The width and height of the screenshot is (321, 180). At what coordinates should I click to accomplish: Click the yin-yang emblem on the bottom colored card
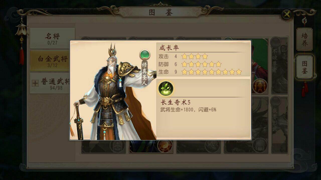(165, 146)
